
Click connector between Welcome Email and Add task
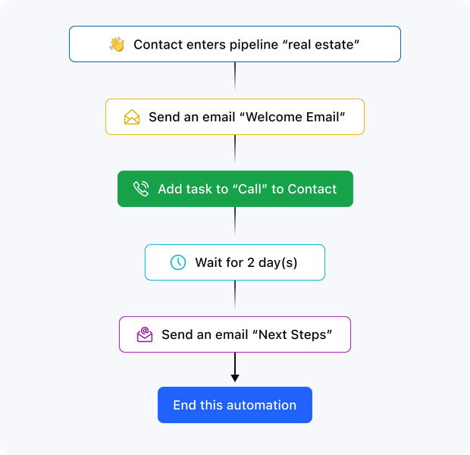[x=235, y=148]
